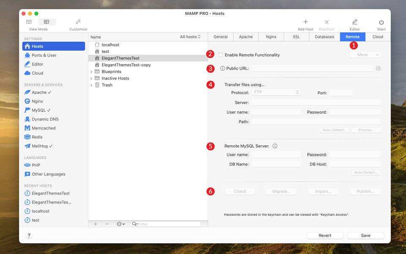The height and width of the screenshot is (254, 406).
Task: Click the Save button
Action: [365, 235]
